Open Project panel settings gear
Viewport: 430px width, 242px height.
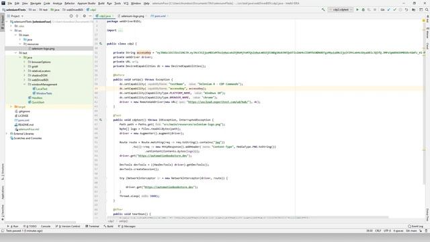[x=84, y=16]
